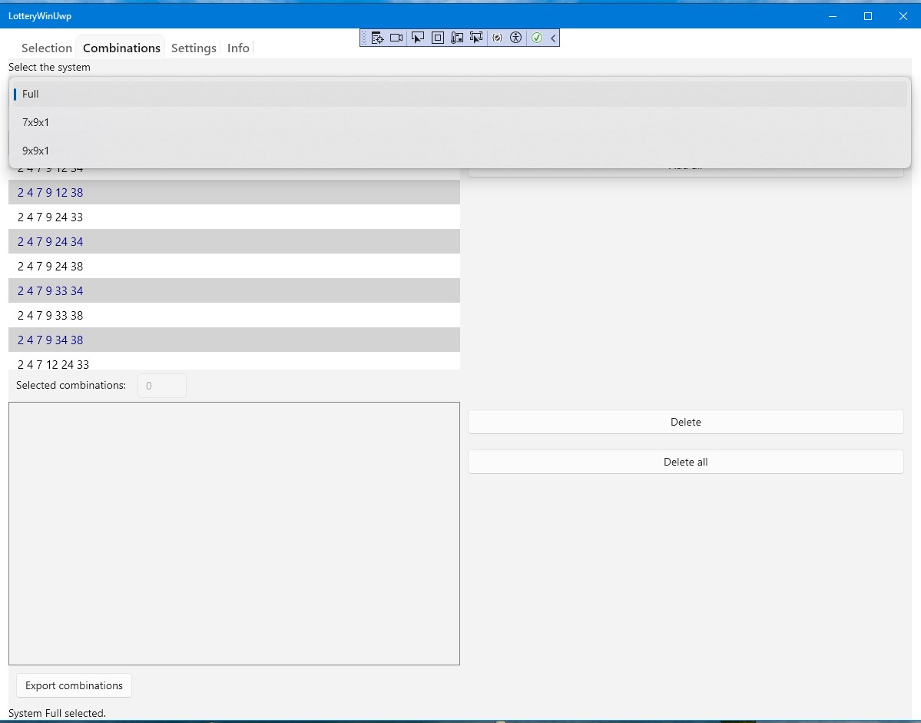Click the 'System Full selected.' status text
The image size is (921, 723).
coord(57,713)
